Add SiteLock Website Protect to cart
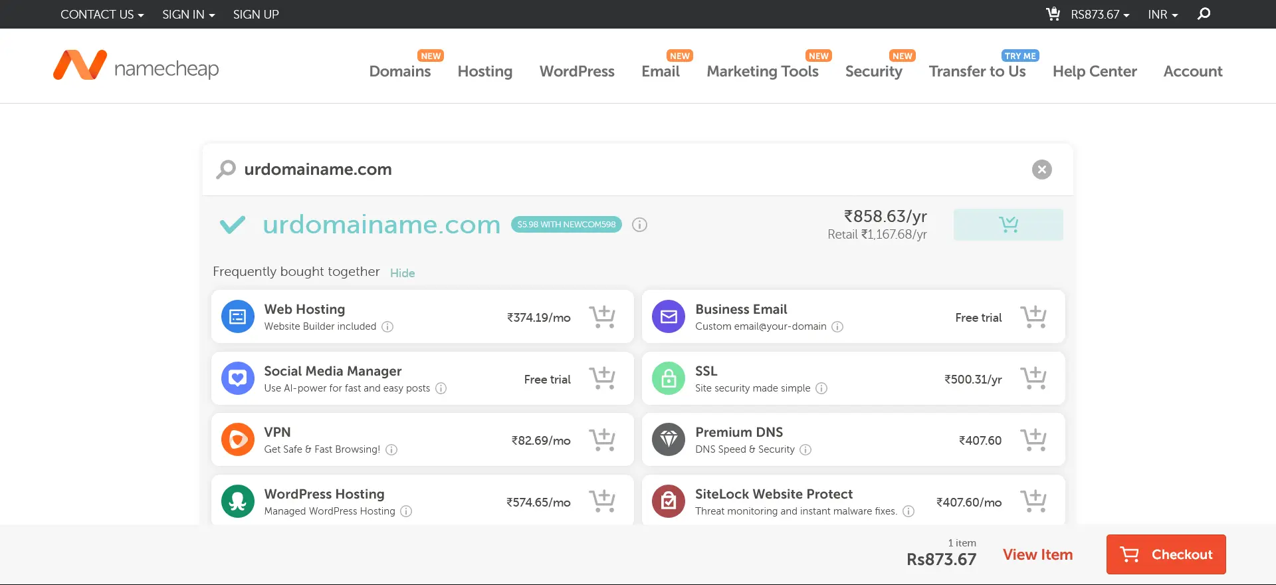 point(1033,502)
